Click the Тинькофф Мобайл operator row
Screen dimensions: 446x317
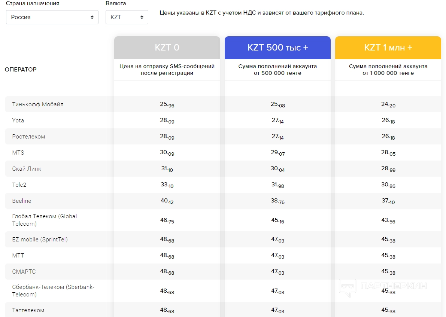click(x=38, y=104)
